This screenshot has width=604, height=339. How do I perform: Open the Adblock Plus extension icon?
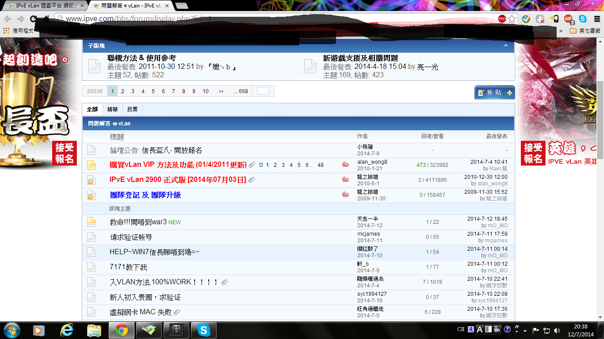pos(569,19)
